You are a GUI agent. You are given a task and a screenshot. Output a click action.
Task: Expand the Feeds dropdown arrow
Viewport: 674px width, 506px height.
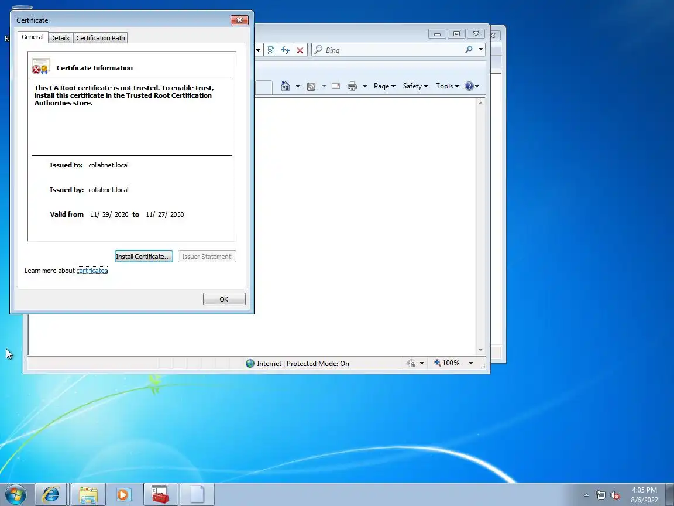(x=324, y=86)
